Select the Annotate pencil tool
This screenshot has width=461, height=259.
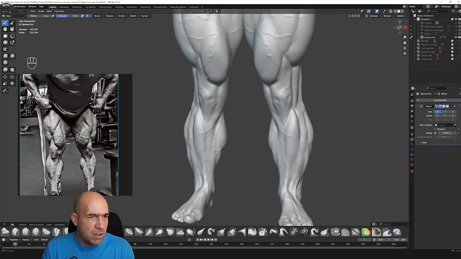pos(5,91)
